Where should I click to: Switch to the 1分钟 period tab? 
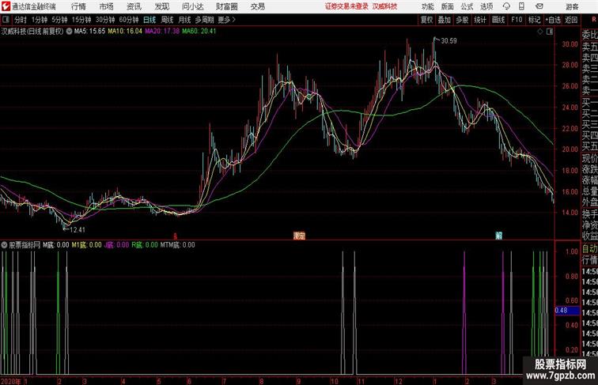(x=40, y=20)
